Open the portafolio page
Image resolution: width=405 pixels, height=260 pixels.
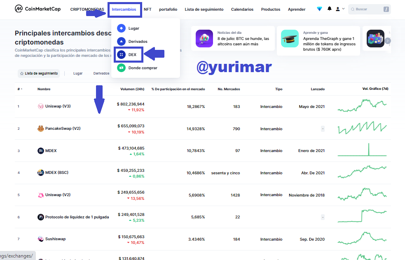point(168,9)
